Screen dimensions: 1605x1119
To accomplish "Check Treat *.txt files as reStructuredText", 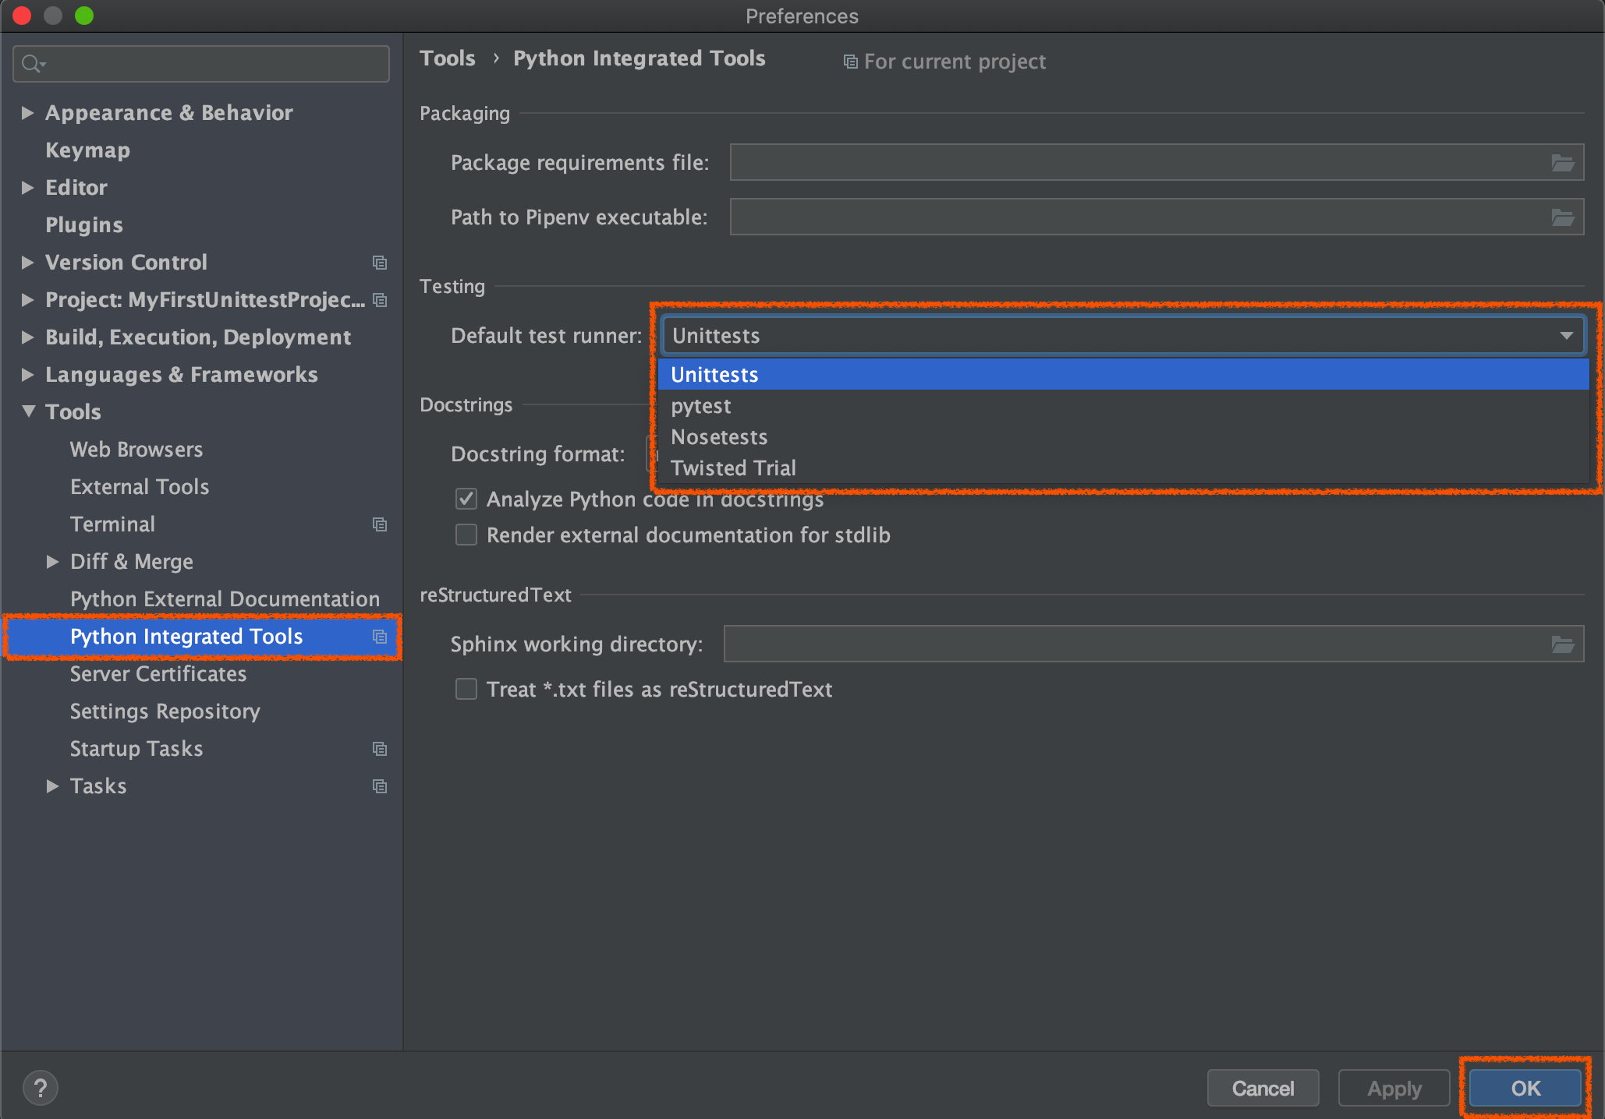I will tap(466, 690).
